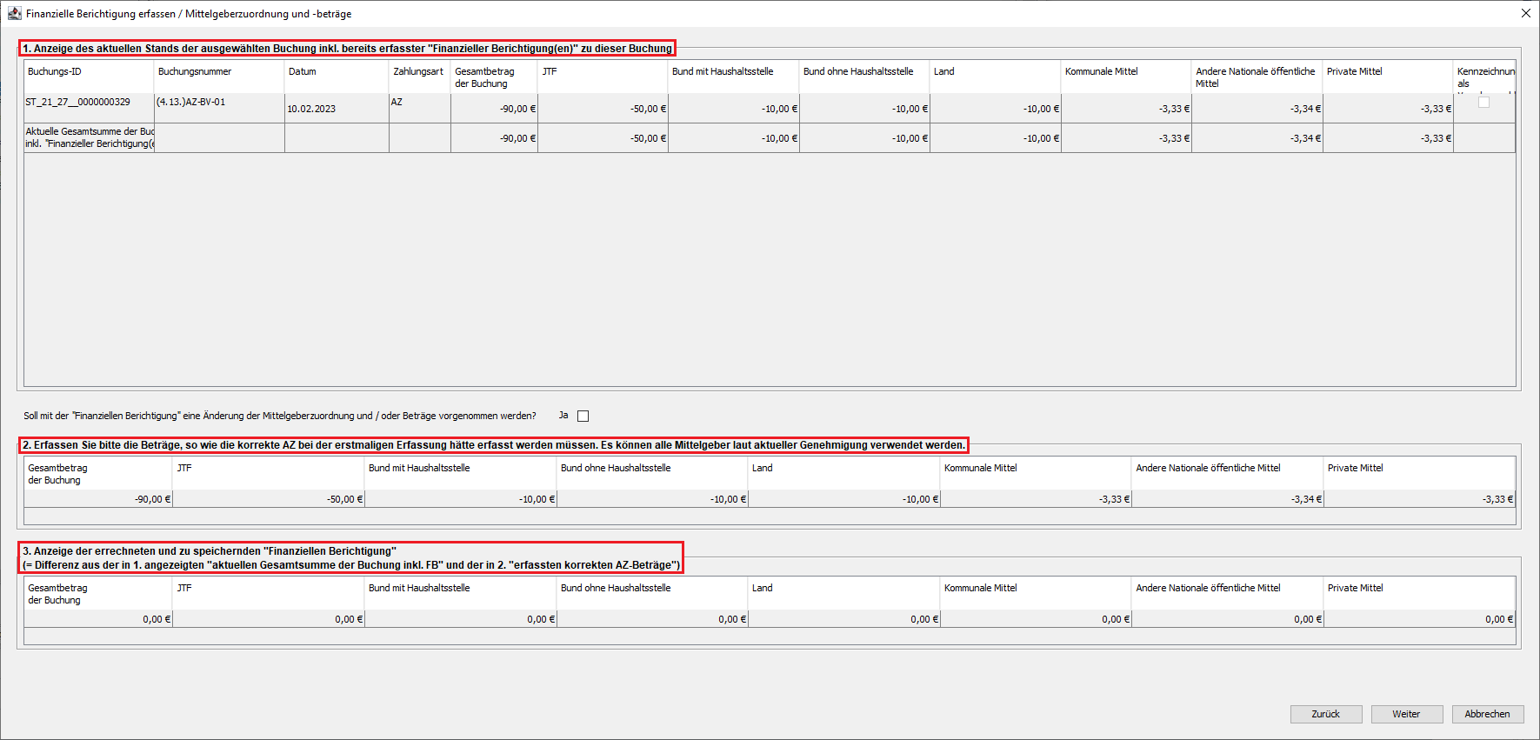
Task: Click Kommunale Mittel header in section 1 table
Action: coord(1126,77)
